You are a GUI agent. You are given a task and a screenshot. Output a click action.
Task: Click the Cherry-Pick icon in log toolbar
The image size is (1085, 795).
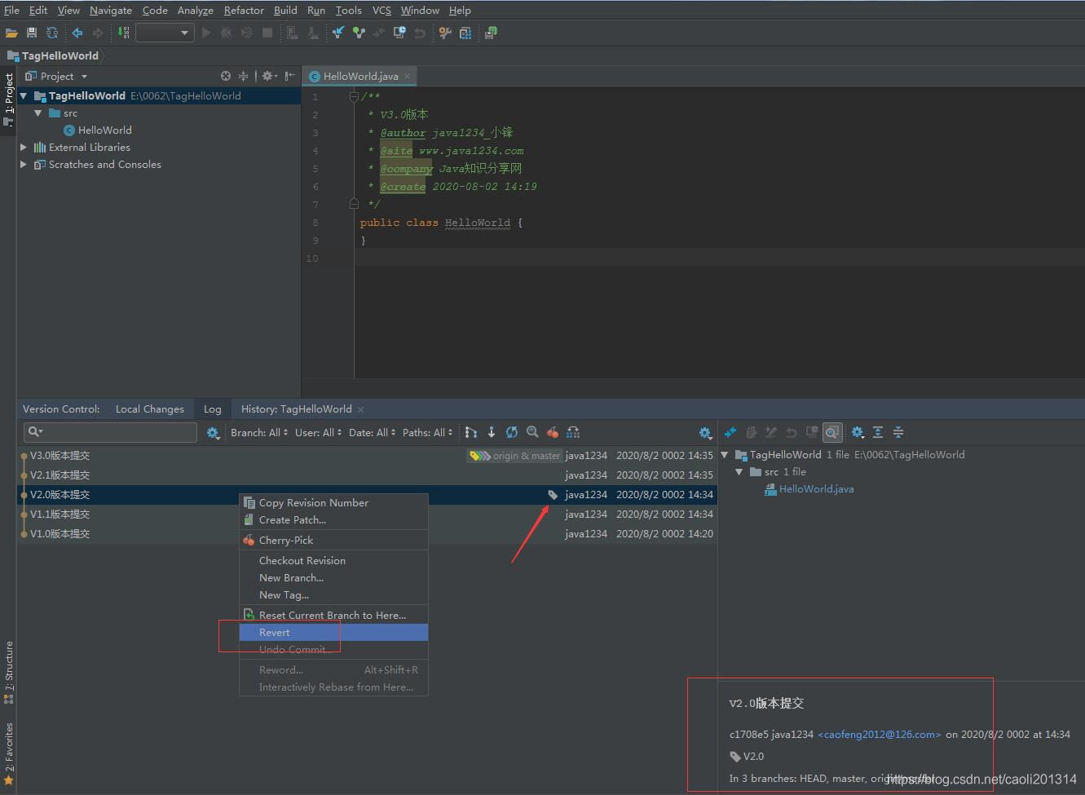(x=553, y=432)
